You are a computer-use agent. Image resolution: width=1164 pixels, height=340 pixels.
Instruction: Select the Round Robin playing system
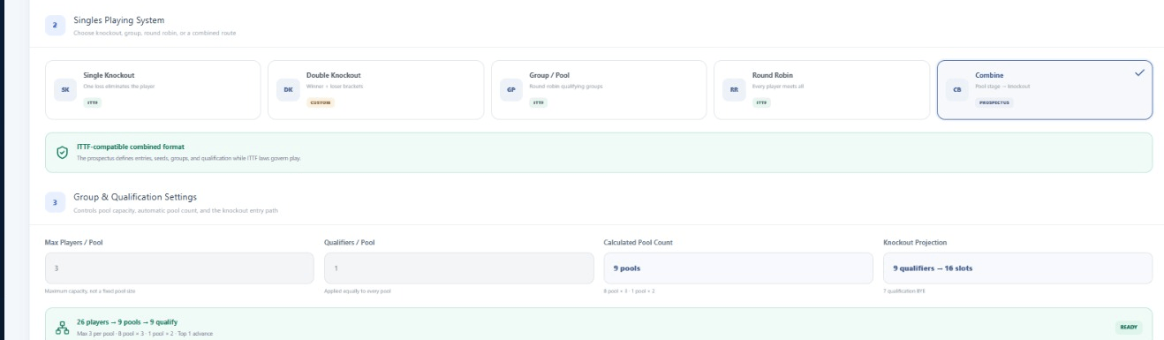tap(821, 90)
